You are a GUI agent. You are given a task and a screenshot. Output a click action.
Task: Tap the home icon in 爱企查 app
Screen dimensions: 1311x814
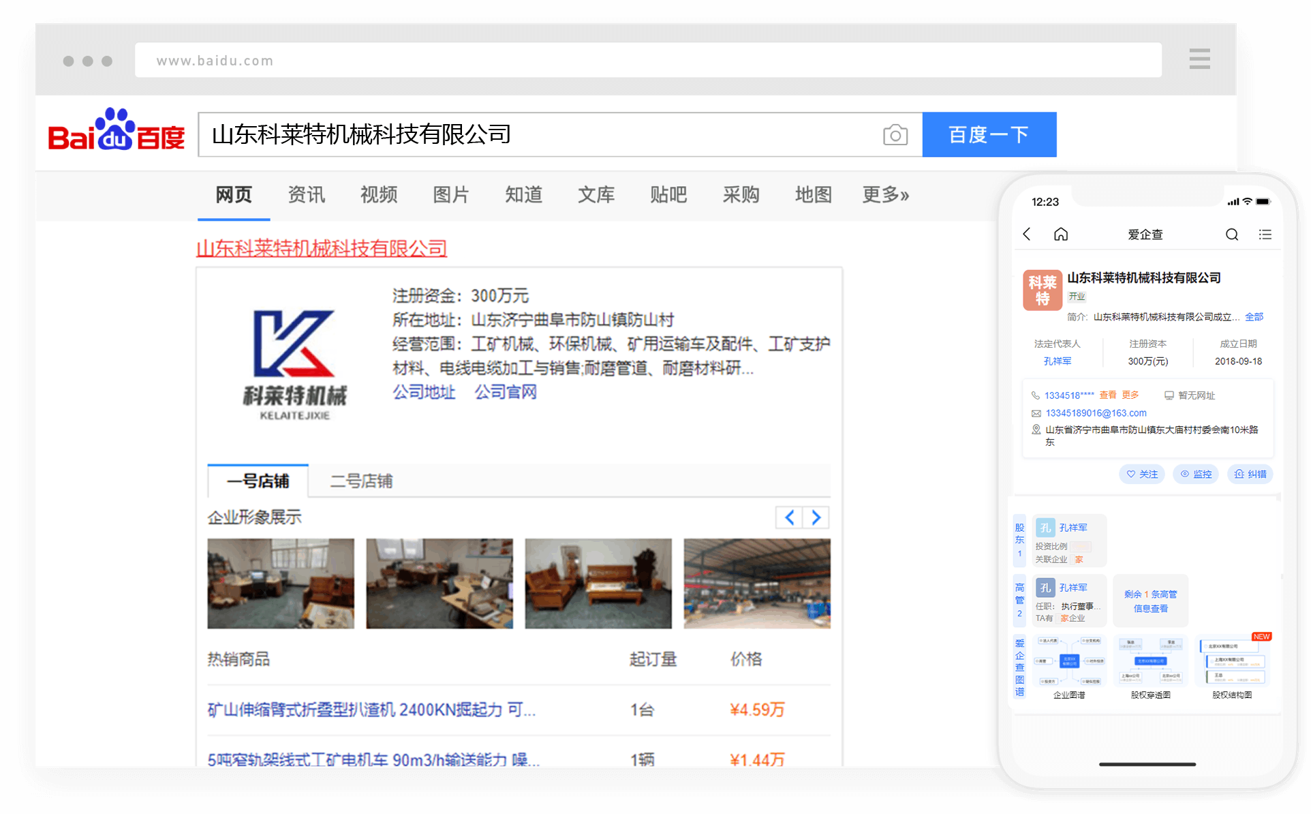pos(1061,235)
